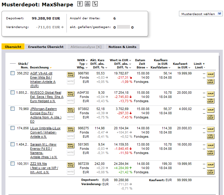Sort by Bezeichnung column arrow
224x195 pixels.
coord(51,68)
